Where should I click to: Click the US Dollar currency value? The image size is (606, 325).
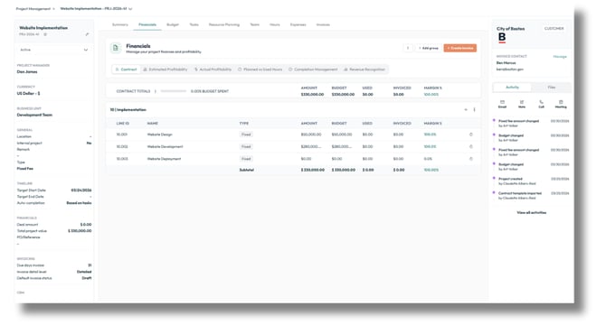tap(28, 93)
